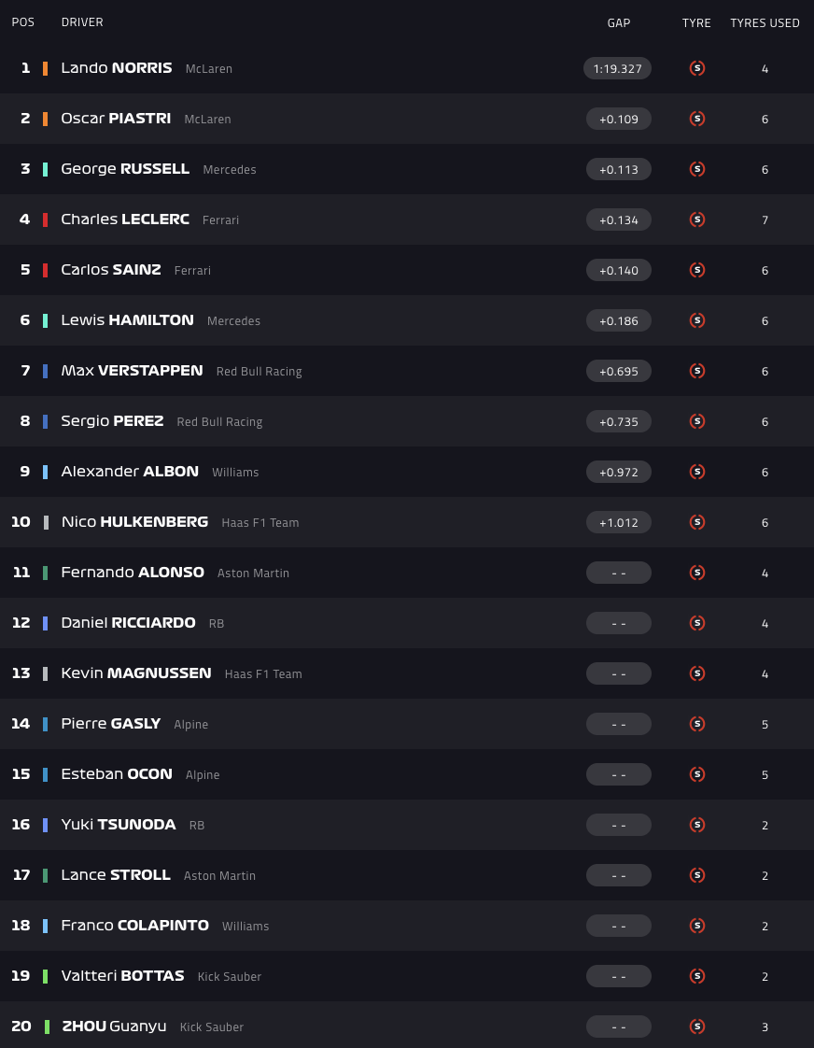The image size is (814, 1048).
Task: Click Perez's Red Bull Racing team label
Action: tap(219, 422)
